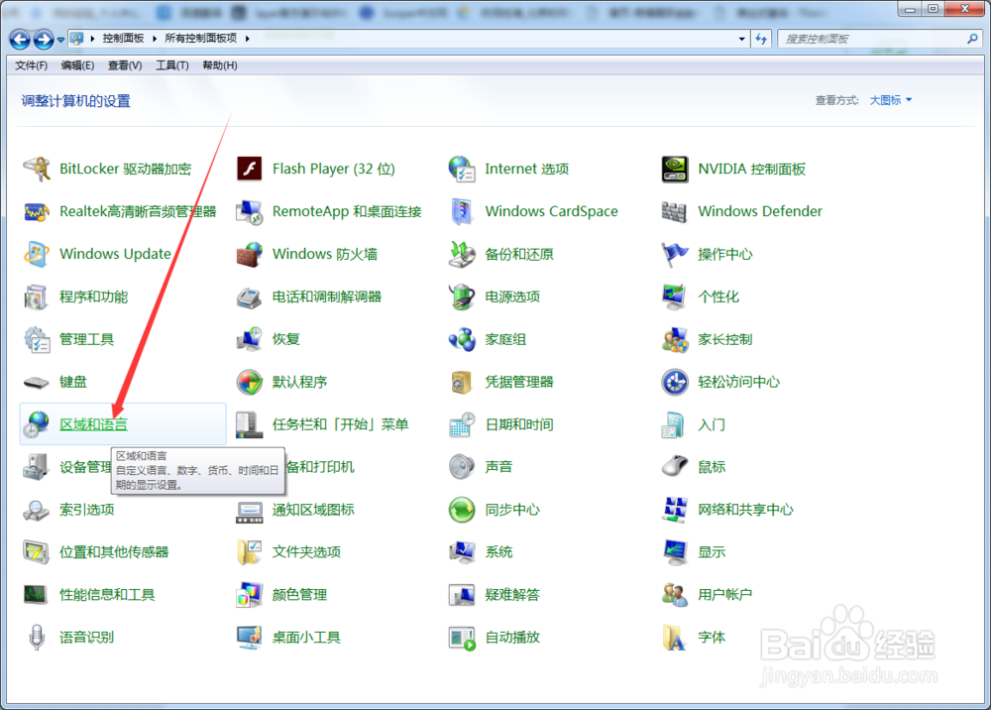The height and width of the screenshot is (710, 991).
Task: Open the 键盘 keyboard icon
Action: (37, 382)
